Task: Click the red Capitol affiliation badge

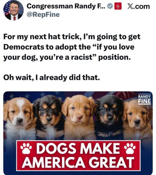Action: tap(118, 6)
